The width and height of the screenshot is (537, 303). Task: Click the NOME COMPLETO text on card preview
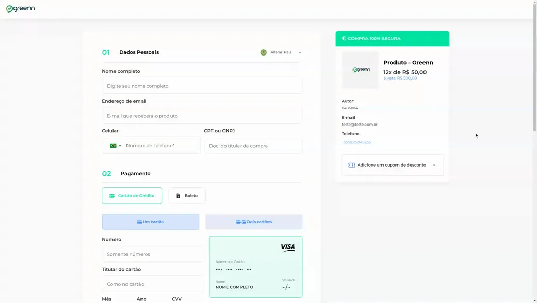[235, 287]
